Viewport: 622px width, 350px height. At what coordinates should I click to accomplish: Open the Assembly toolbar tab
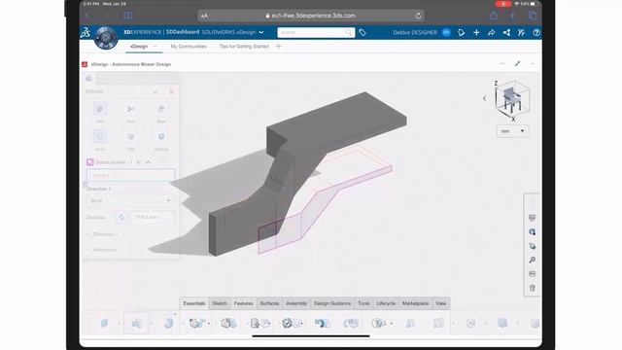[x=296, y=303]
